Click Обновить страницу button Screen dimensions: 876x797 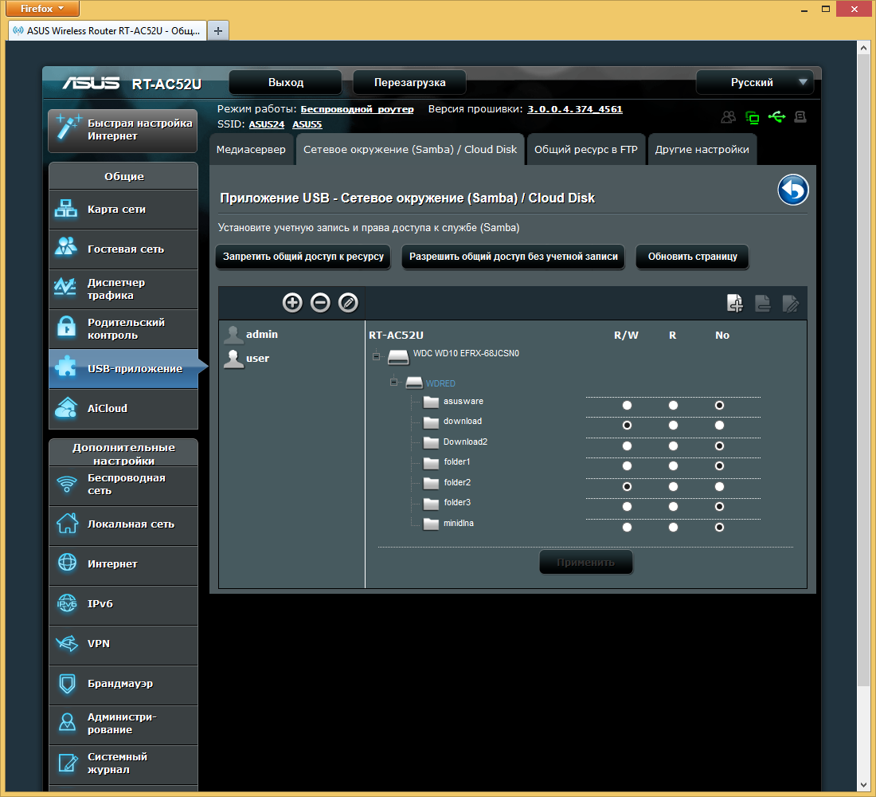[693, 257]
